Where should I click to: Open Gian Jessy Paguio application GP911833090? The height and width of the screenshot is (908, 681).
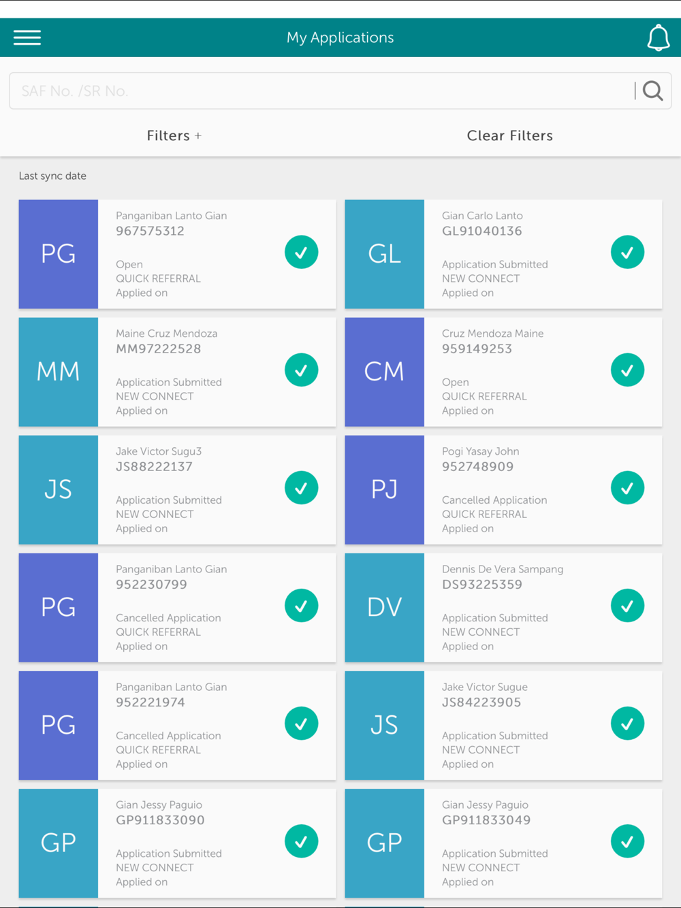[177, 843]
